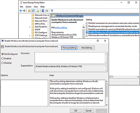Click the icon of the selected soft-disconnect setting

[87, 32]
